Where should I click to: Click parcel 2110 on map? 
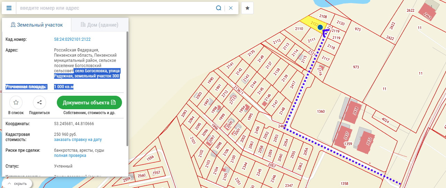point(299,29)
